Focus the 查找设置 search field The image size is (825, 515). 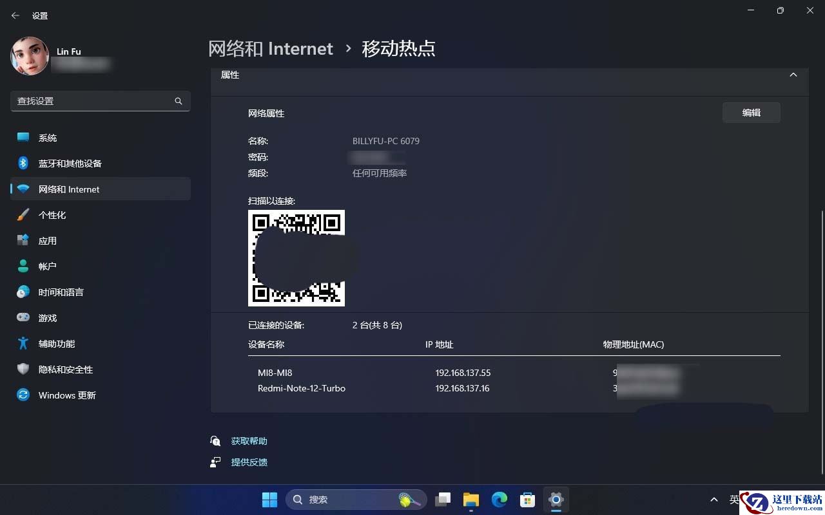tap(101, 101)
